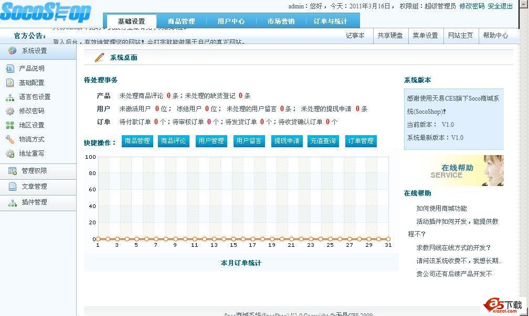Click the 修改密码 gear icon
This screenshot has height=316, width=529.
click(10, 111)
